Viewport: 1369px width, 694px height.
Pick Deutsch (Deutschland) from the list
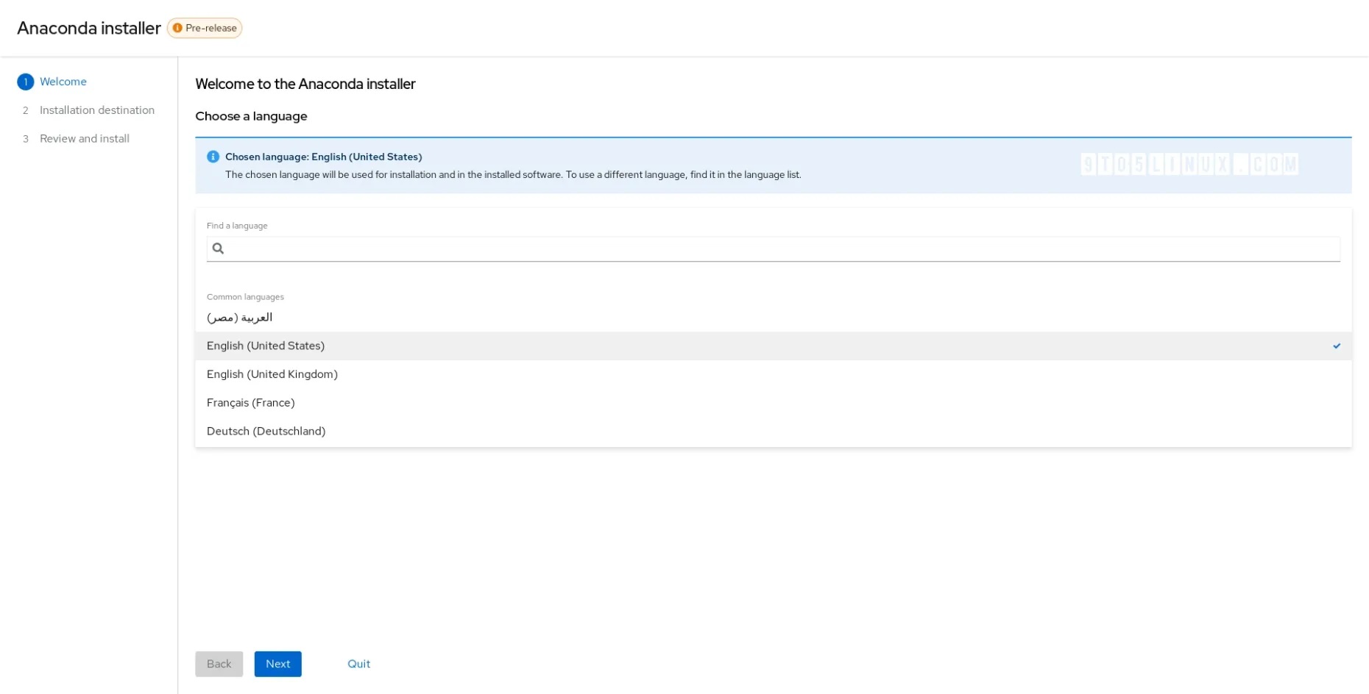click(x=266, y=432)
